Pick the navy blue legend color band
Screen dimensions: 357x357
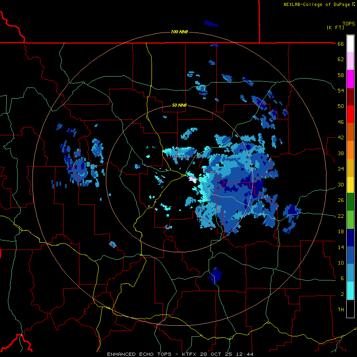tap(350, 238)
